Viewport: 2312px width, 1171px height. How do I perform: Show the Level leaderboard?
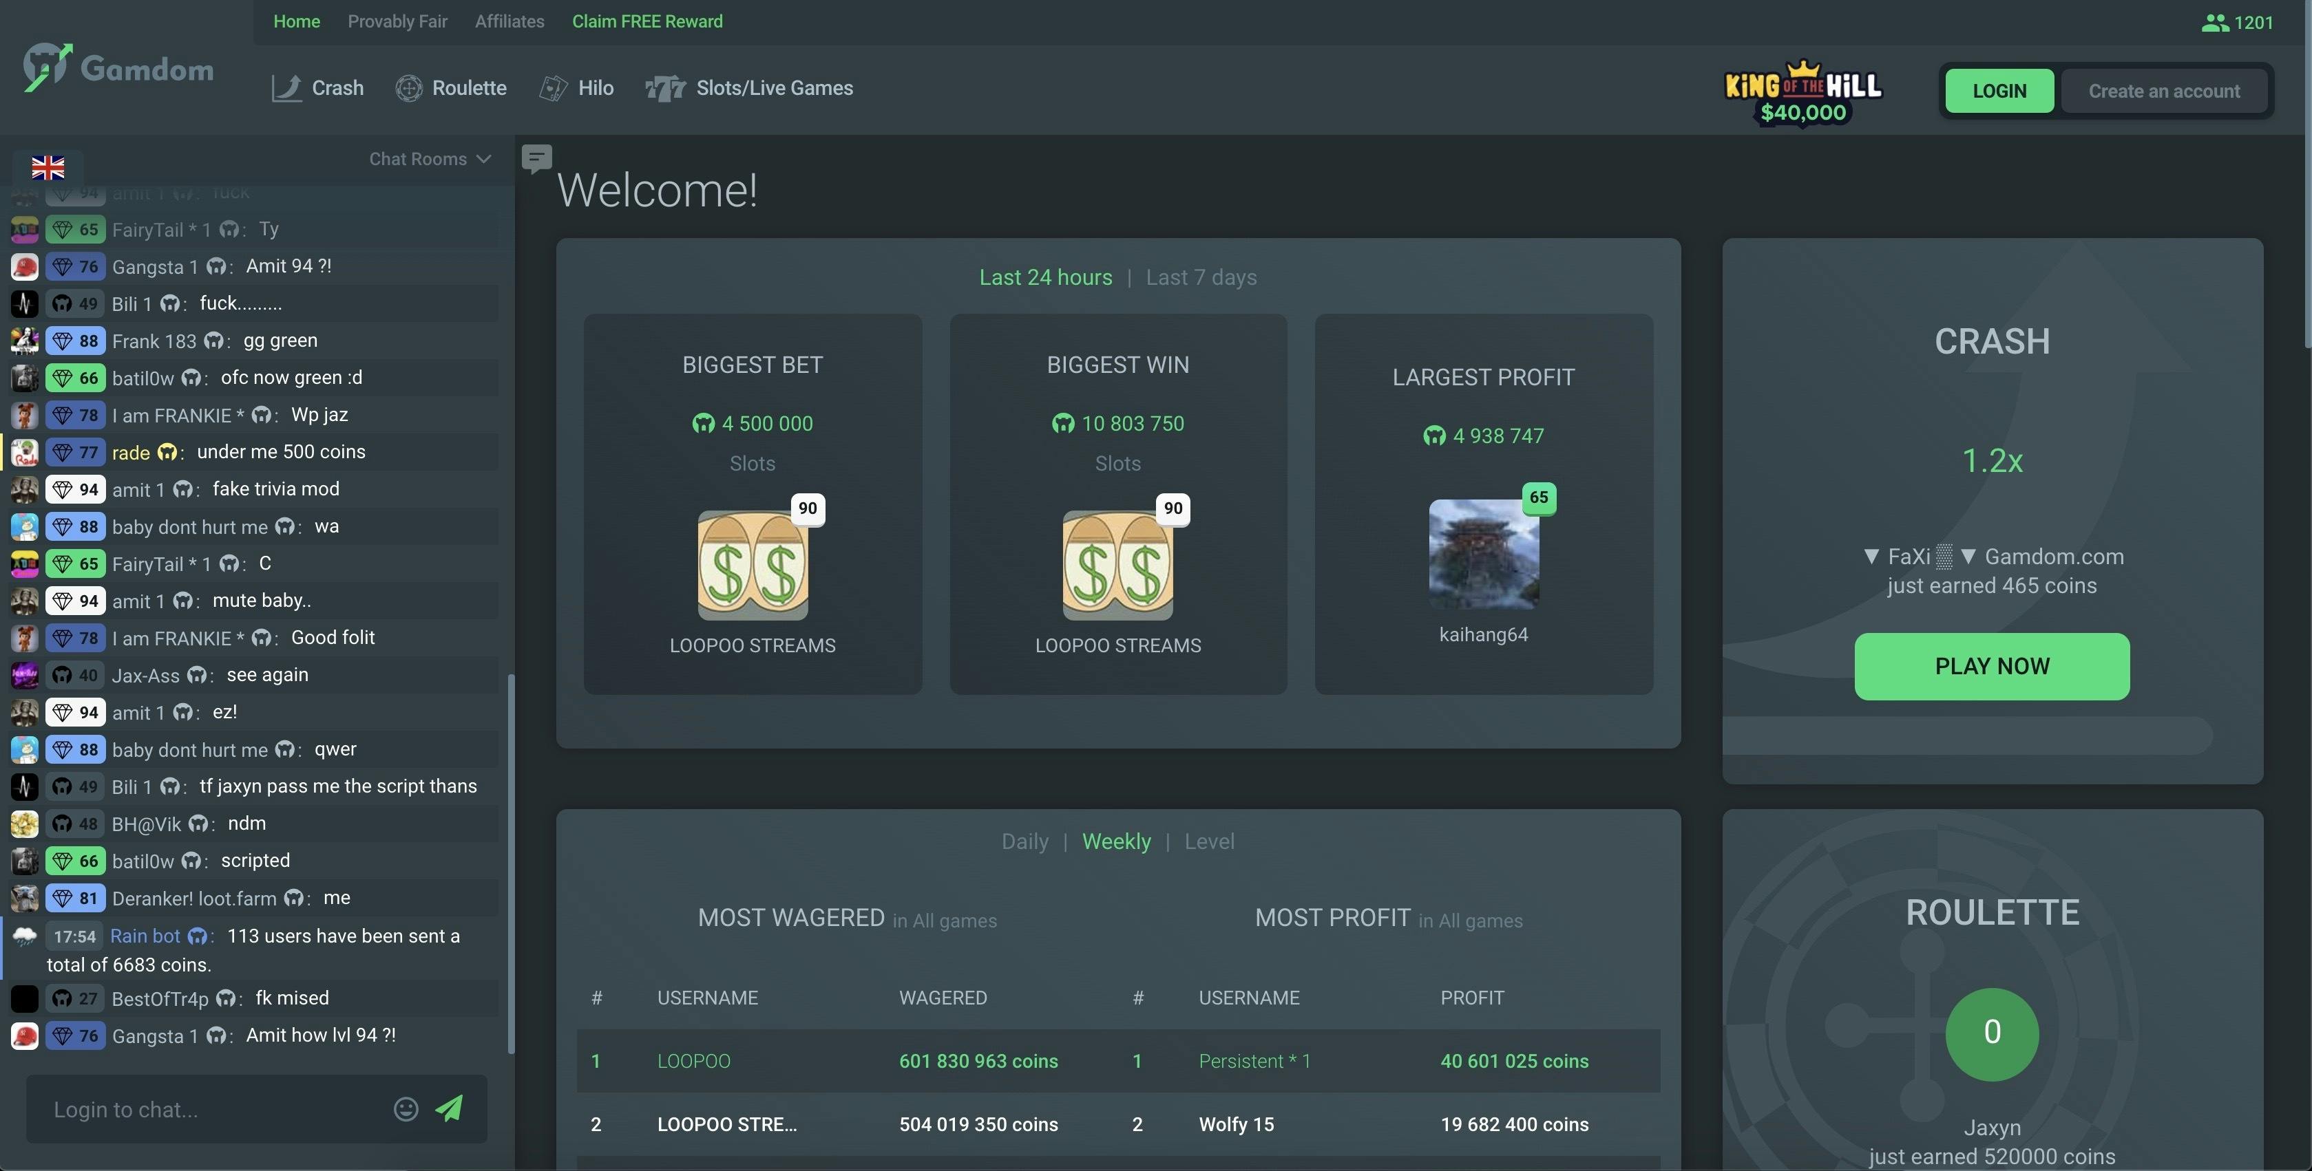pos(1209,841)
